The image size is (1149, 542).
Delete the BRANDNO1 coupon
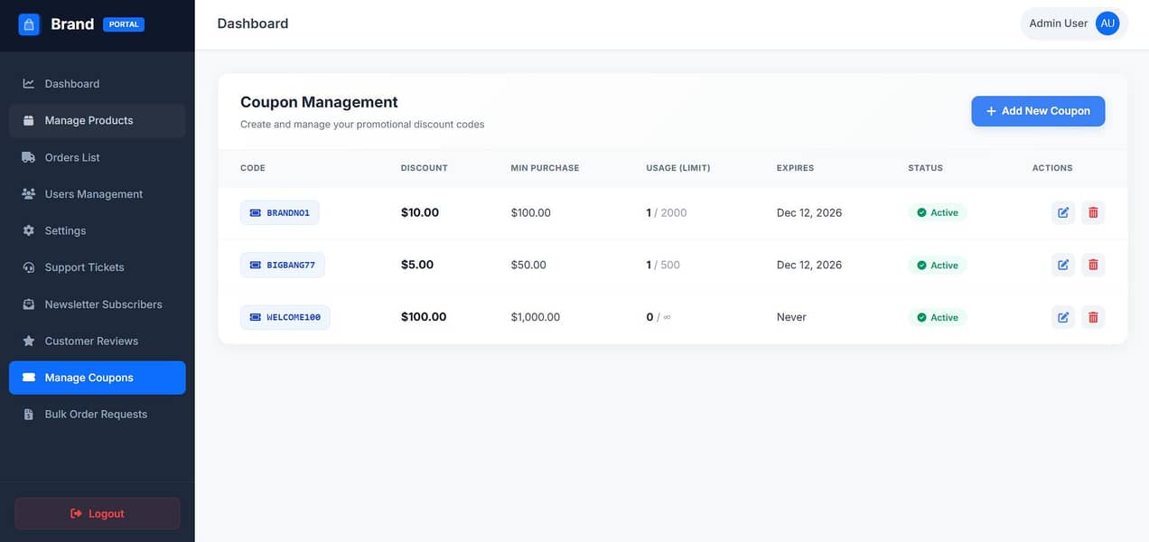[1093, 212]
